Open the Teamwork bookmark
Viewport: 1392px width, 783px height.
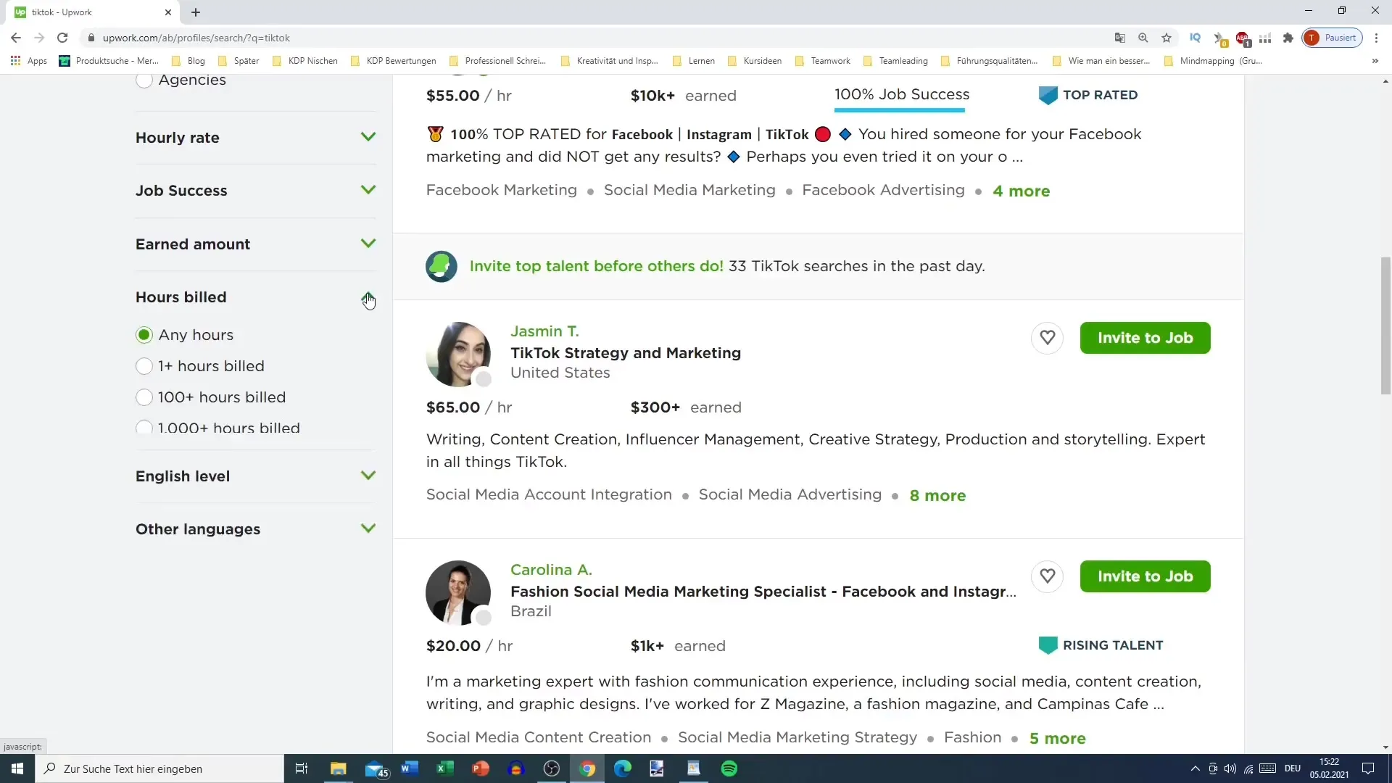[x=823, y=61]
